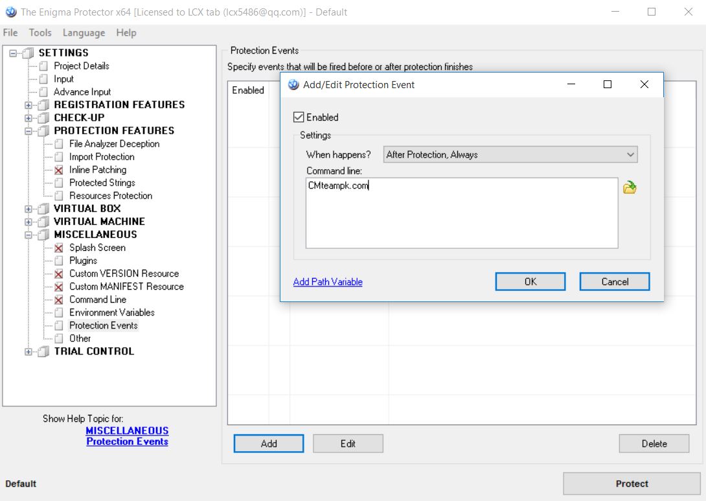
Task: Collapse the SETTINGS tree root
Action: click(13, 53)
